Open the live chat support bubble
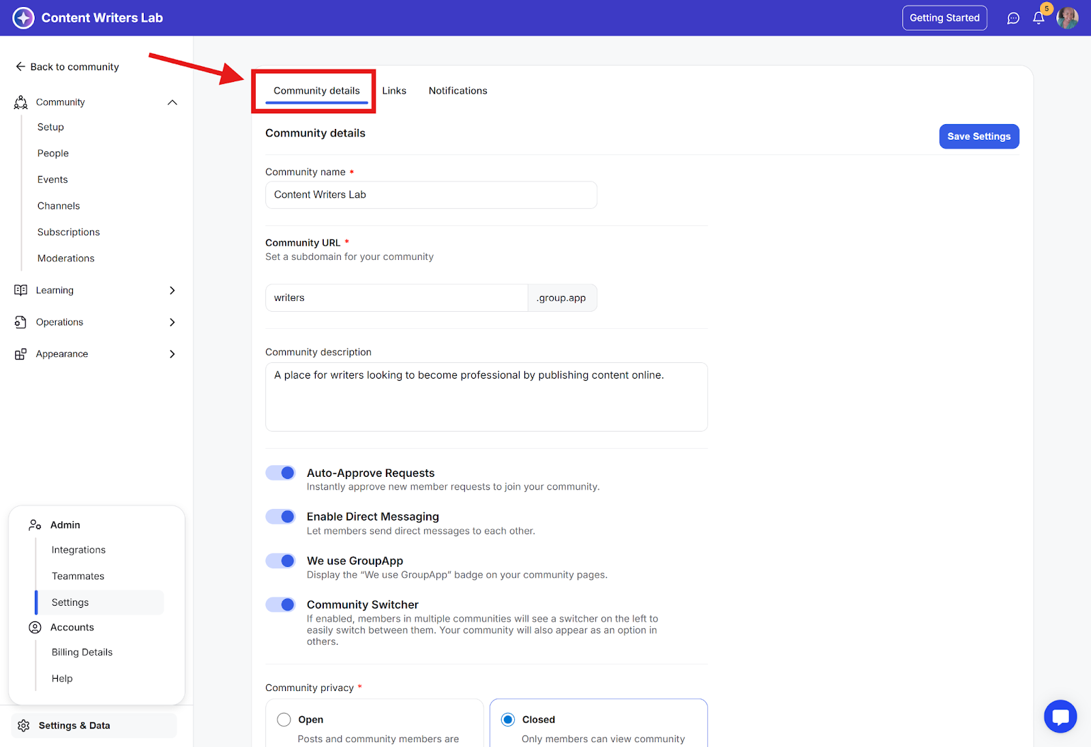Viewport: 1091px width, 747px height. [1060, 716]
